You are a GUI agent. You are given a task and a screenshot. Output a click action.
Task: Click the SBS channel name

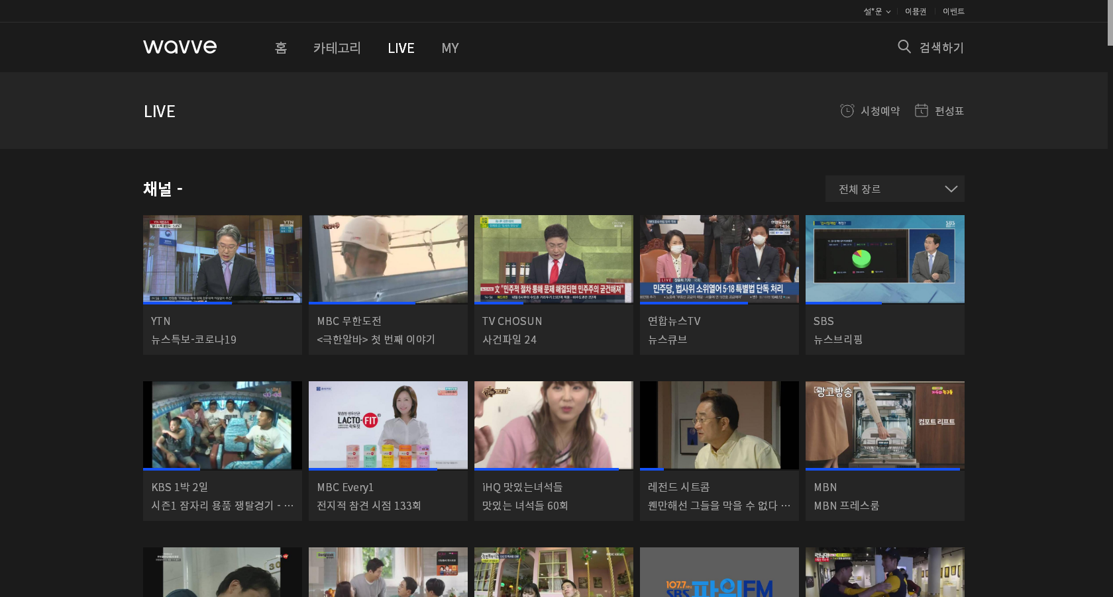tap(823, 321)
